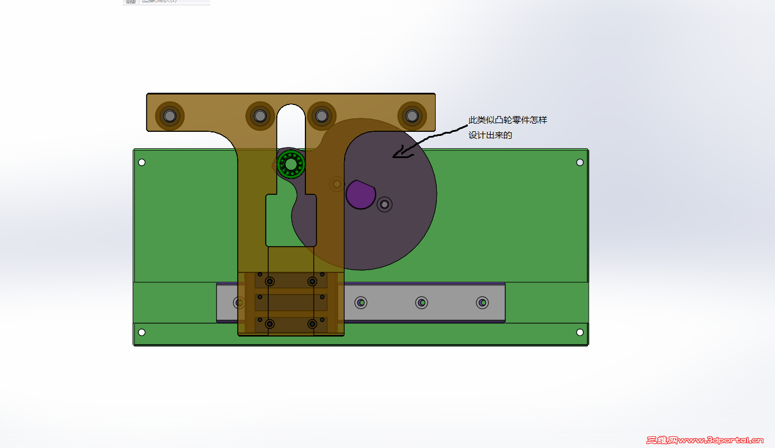
Task: Select the upper-left screw on the slider block
Action: coord(270,282)
